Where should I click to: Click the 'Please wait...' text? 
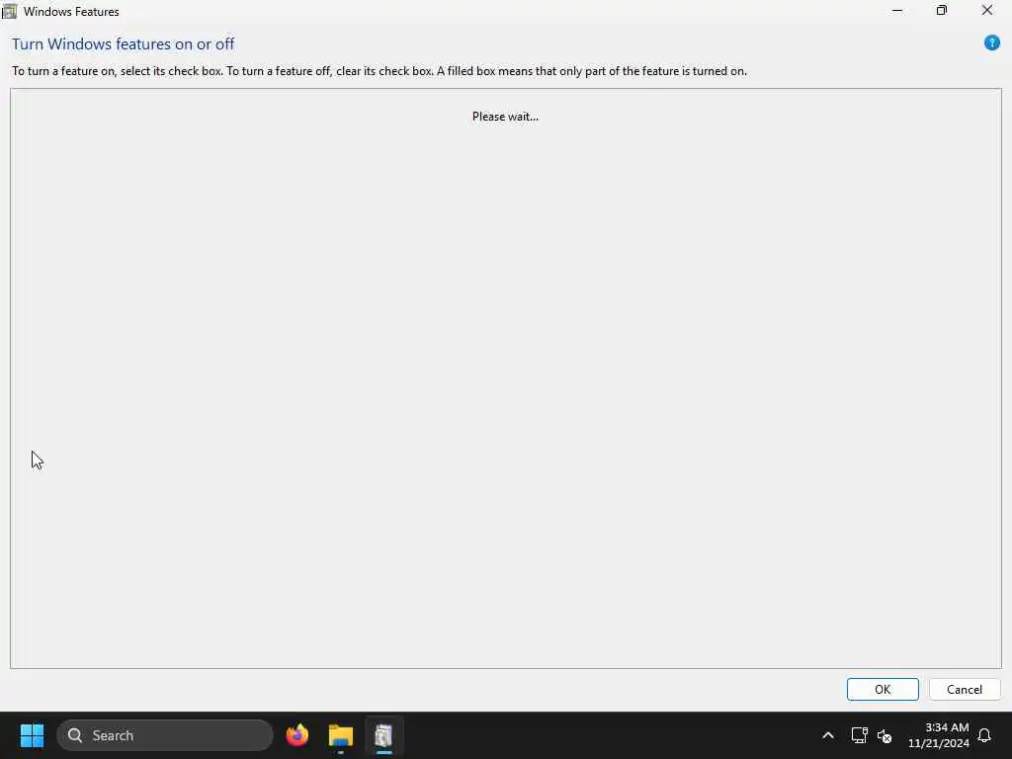tap(505, 117)
